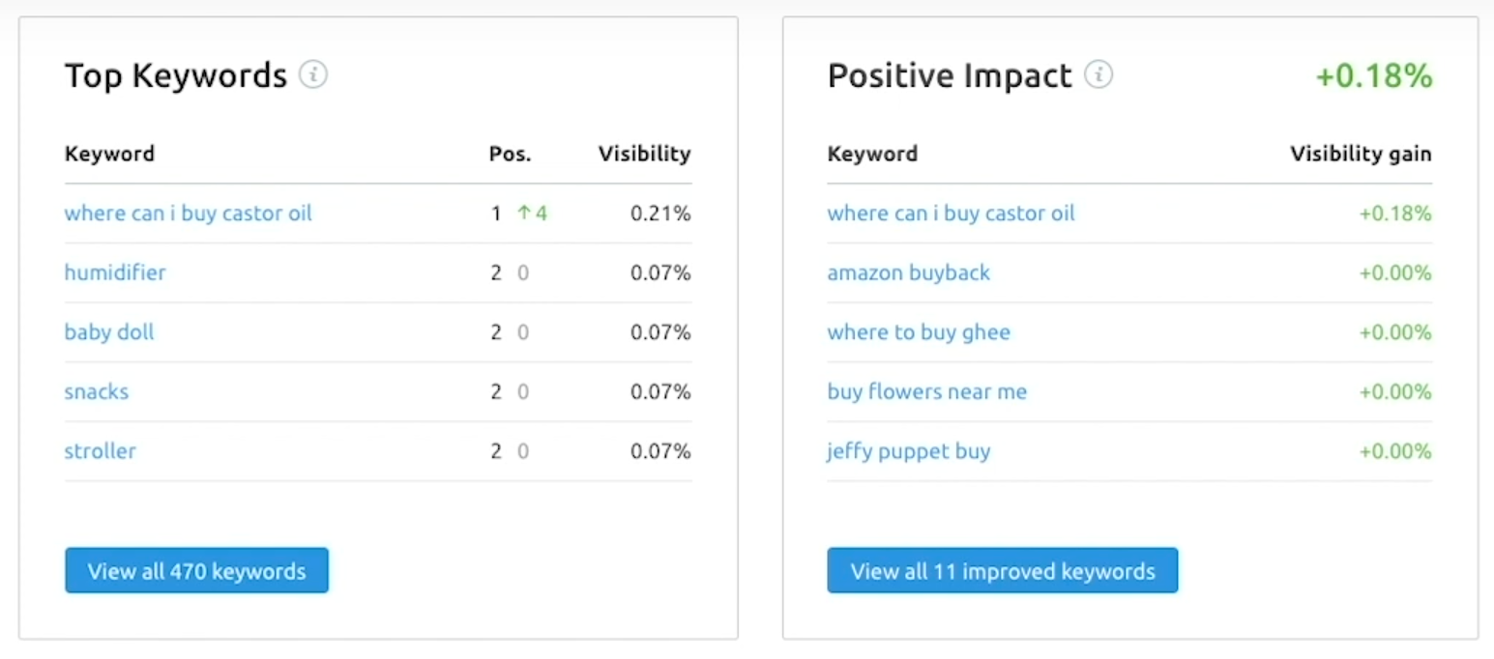Image resolution: width=1494 pixels, height=659 pixels.
Task: Open the Positive Impact info tooltip icon
Action: [1100, 74]
